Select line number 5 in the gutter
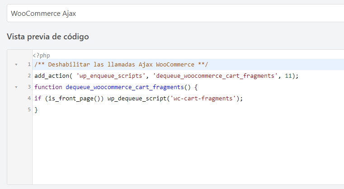 (29, 109)
